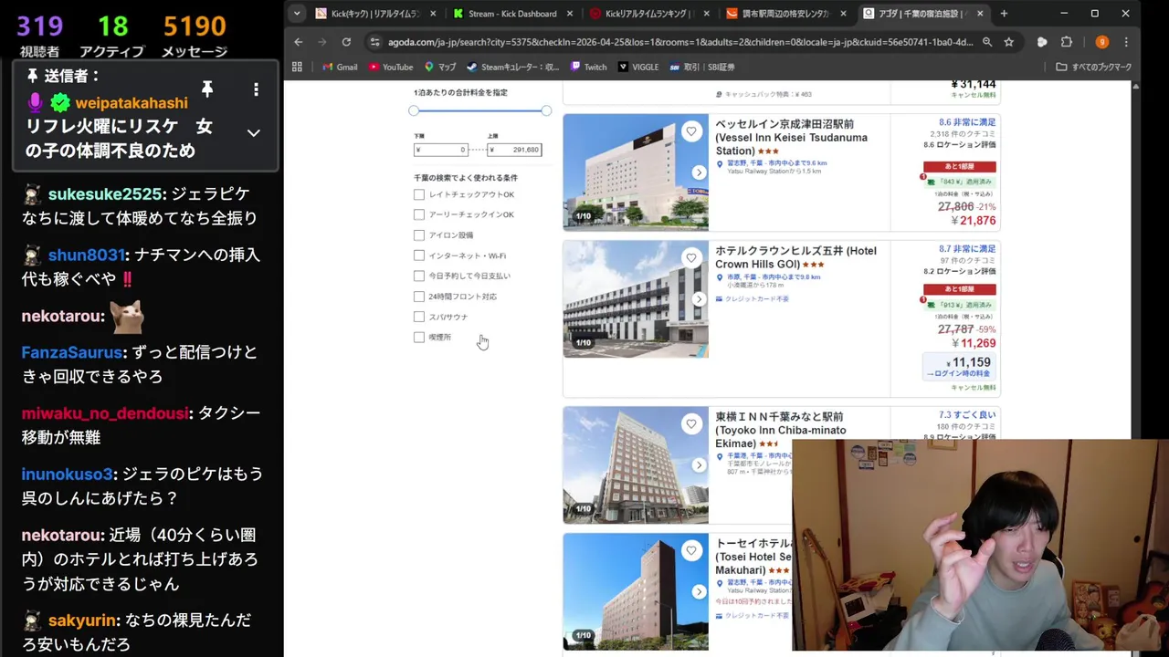This screenshot has height=657, width=1169.
Task: Open the site information icon in address bar
Action: 374,42
